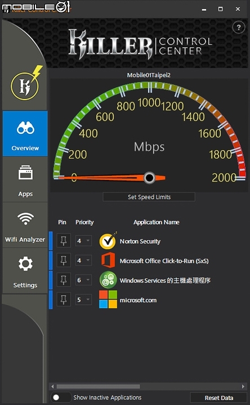Screen dimensions: 250x405
Task: Open the Wifi Analyzer tab label
Action: [25, 240]
